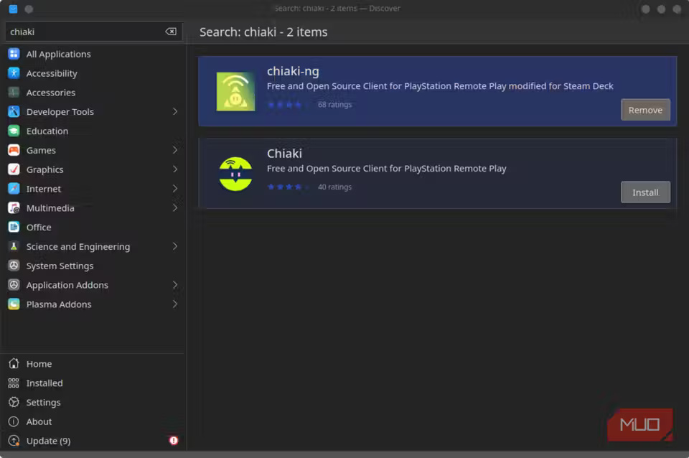Focus the search input field
The image size is (689, 458).
(x=85, y=32)
